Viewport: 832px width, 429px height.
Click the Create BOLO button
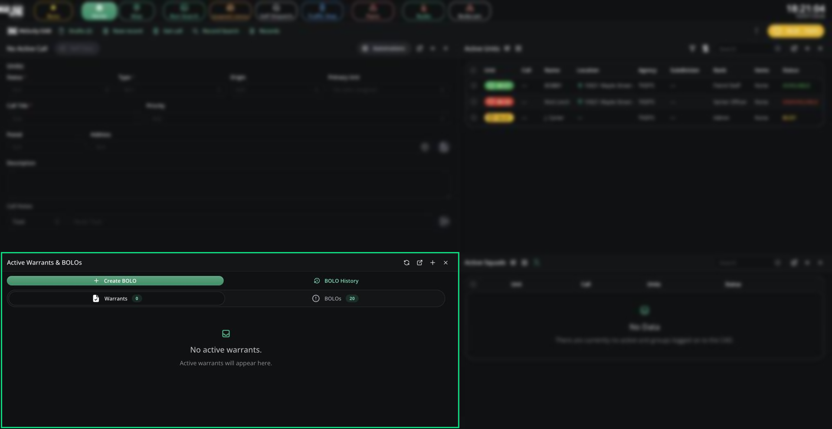tap(115, 281)
